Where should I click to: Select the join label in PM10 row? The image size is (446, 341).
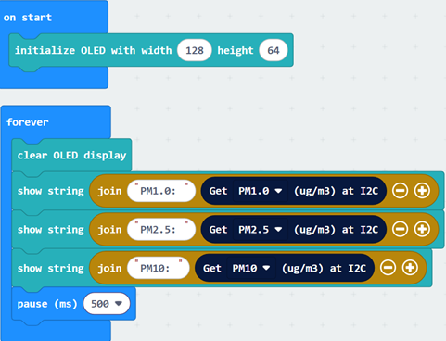click(x=109, y=269)
